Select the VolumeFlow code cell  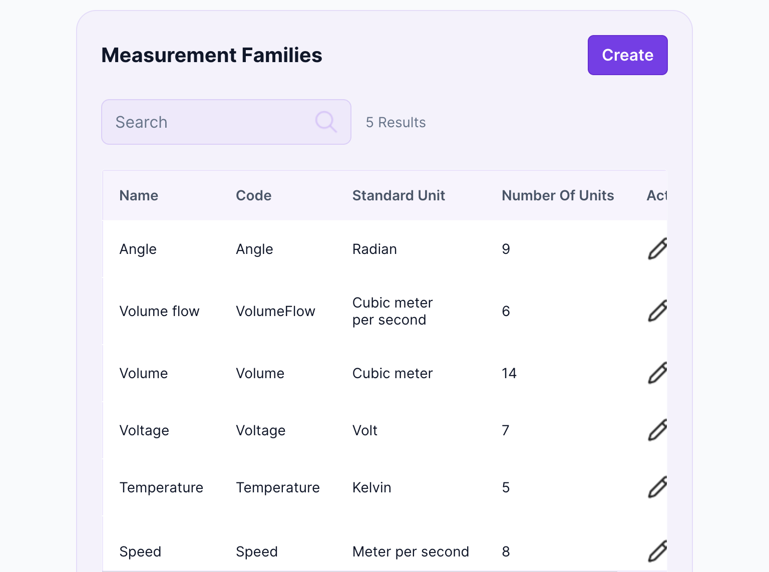(x=276, y=311)
